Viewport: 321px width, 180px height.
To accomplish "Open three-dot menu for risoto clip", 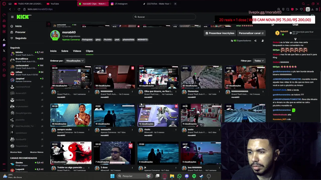I will (x=176, y=130).
